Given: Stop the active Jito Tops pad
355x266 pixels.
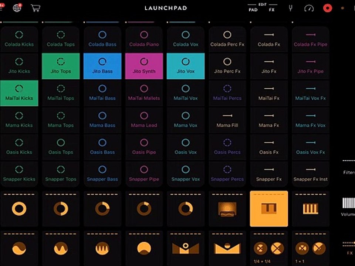Looking at the screenshot, I should click(61, 66).
